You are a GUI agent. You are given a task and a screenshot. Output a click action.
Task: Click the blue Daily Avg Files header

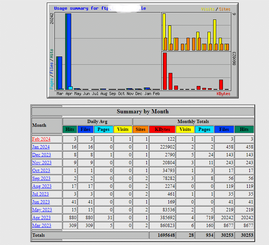click(85, 129)
